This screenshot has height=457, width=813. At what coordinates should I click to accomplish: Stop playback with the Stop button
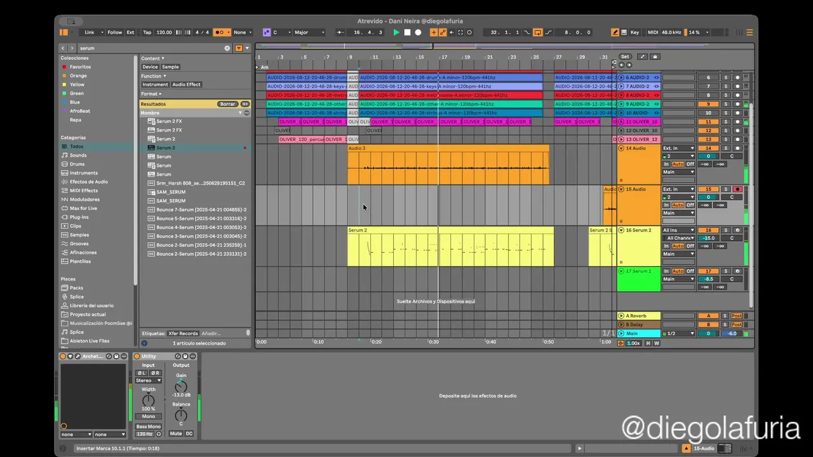click(x=407, y=32)
